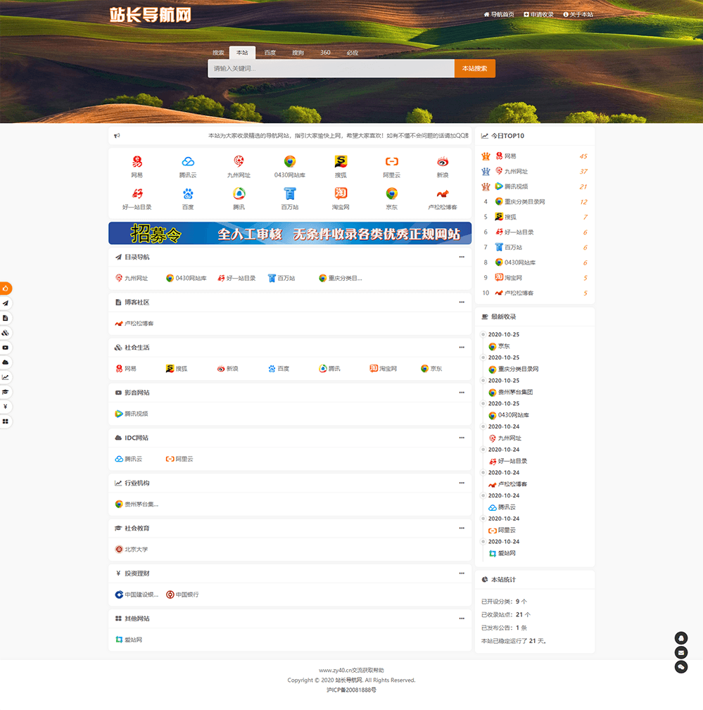Switch to the 360 search tab
Screen dimensions: 703x710
pyautogui.click(x=324, y=52)
